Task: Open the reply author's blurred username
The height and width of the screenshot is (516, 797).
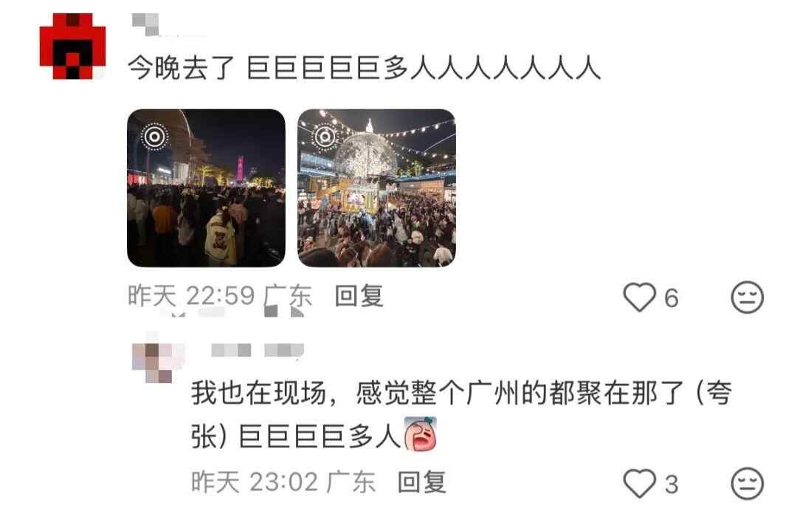Action: (x=258, y=350)
